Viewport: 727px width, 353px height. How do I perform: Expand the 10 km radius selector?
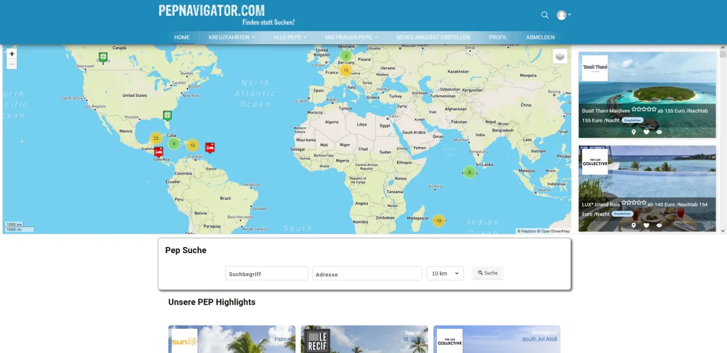click(x=445, y=273)
